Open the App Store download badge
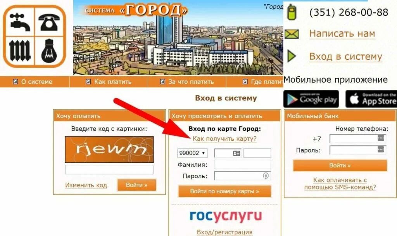 [x=371, y=99]
